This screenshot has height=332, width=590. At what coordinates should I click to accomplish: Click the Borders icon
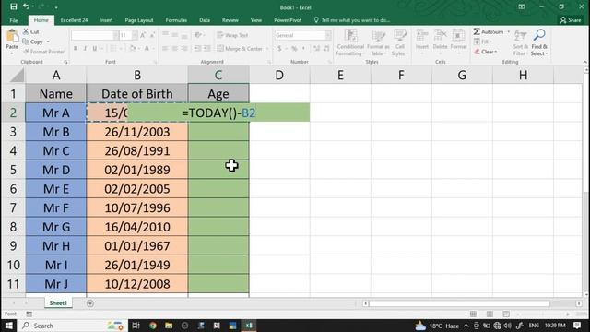[112, 48]
